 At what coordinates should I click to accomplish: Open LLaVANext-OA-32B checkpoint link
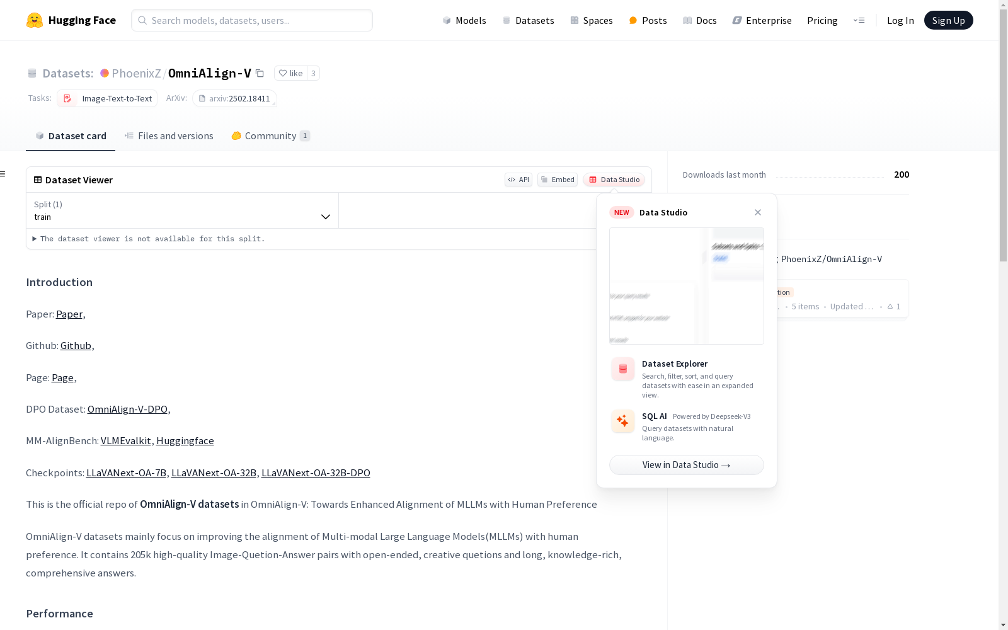(x=214, y=473)
